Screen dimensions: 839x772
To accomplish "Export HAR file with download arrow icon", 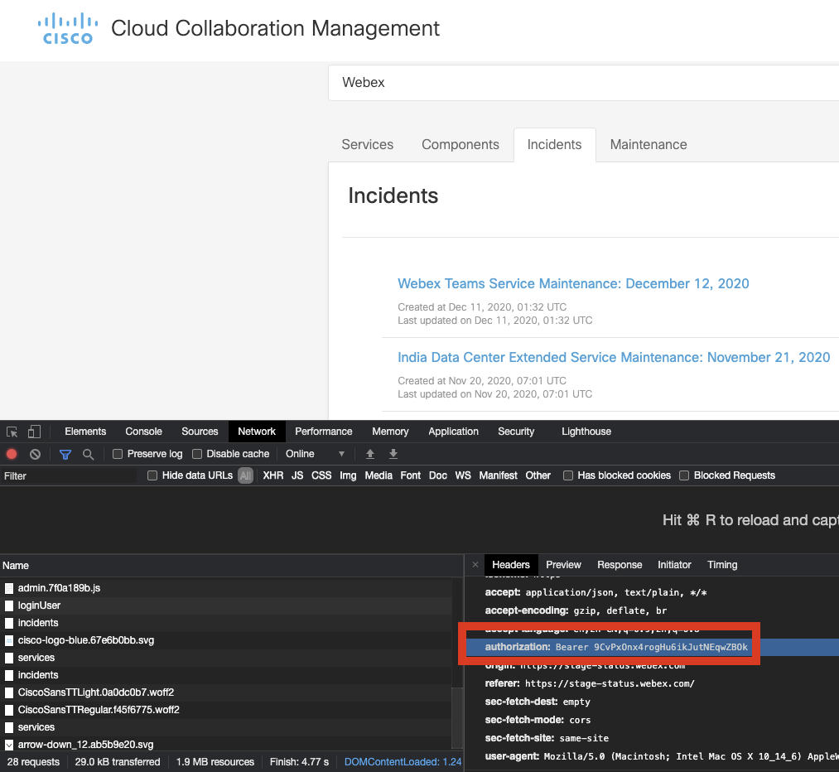I will click(393, 454).
